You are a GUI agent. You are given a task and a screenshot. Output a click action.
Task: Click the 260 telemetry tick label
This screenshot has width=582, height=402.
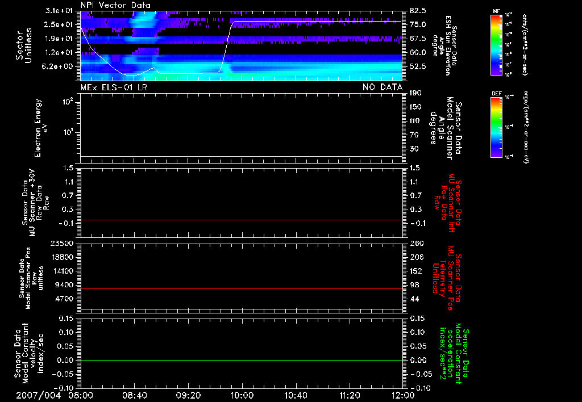point(415,243)
